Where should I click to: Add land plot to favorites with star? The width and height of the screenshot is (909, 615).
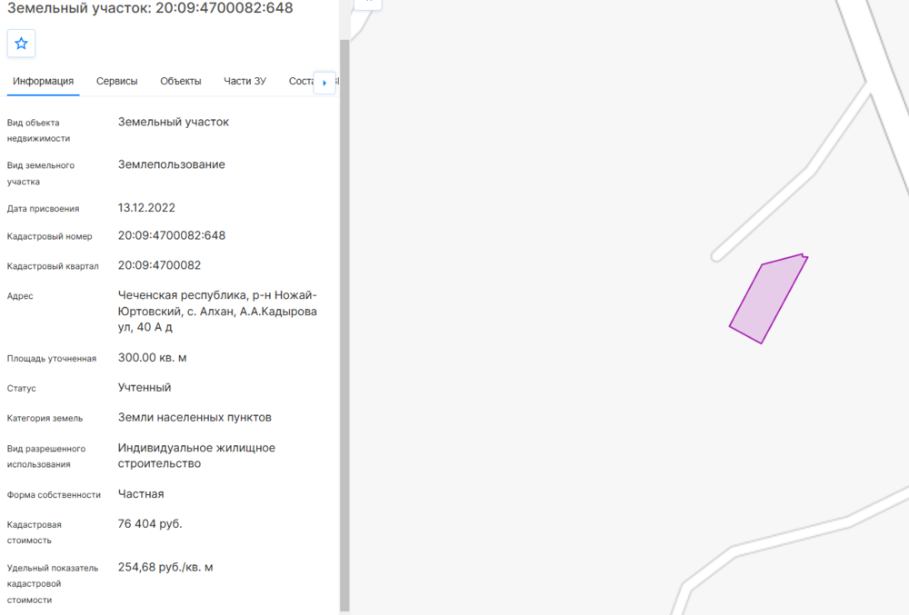pos(21,44)
